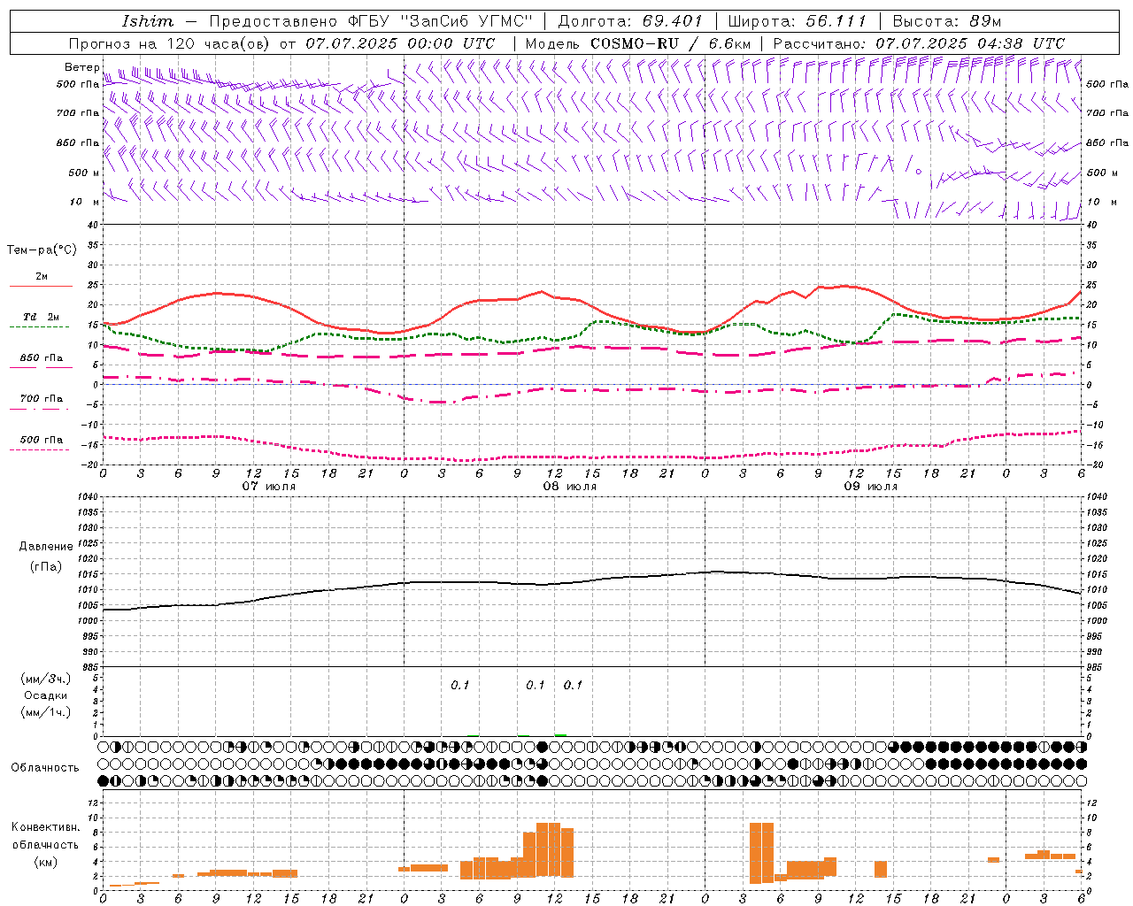Click the Высота: 89м value
The image size is (1133, 906).
[947, 21]
